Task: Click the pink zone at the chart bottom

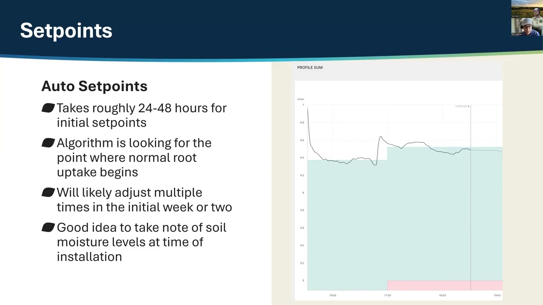Action: 445,286
